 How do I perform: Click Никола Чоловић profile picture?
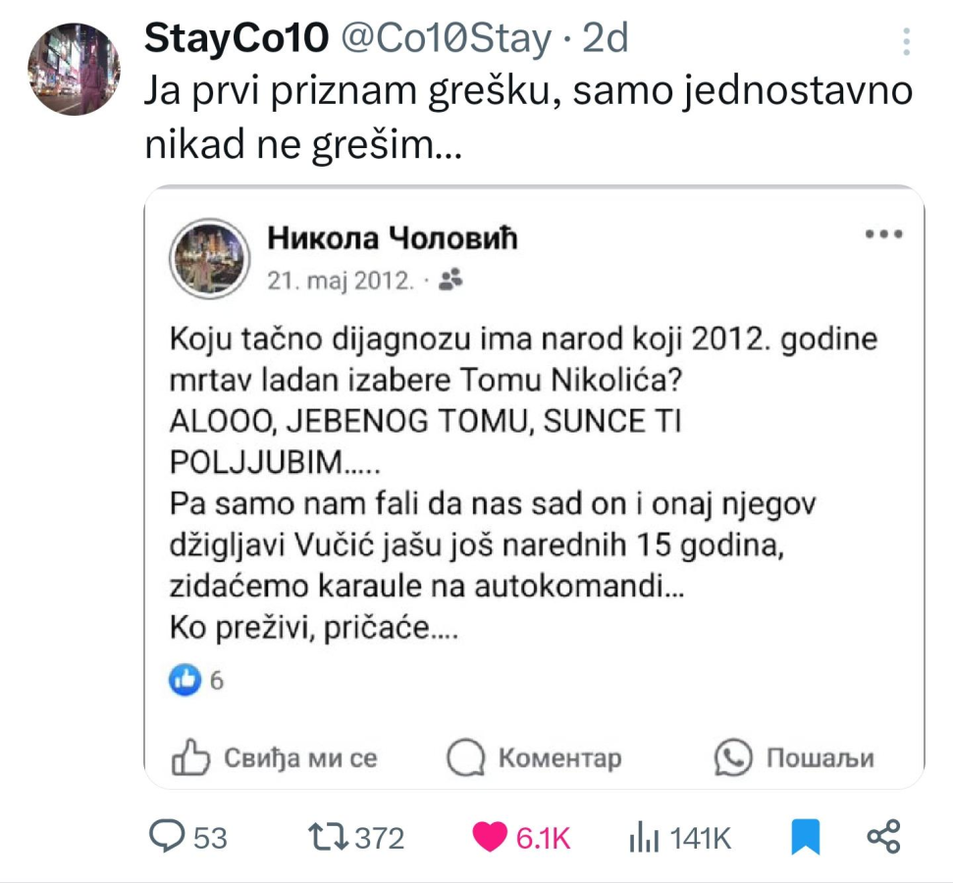point(209,257)
